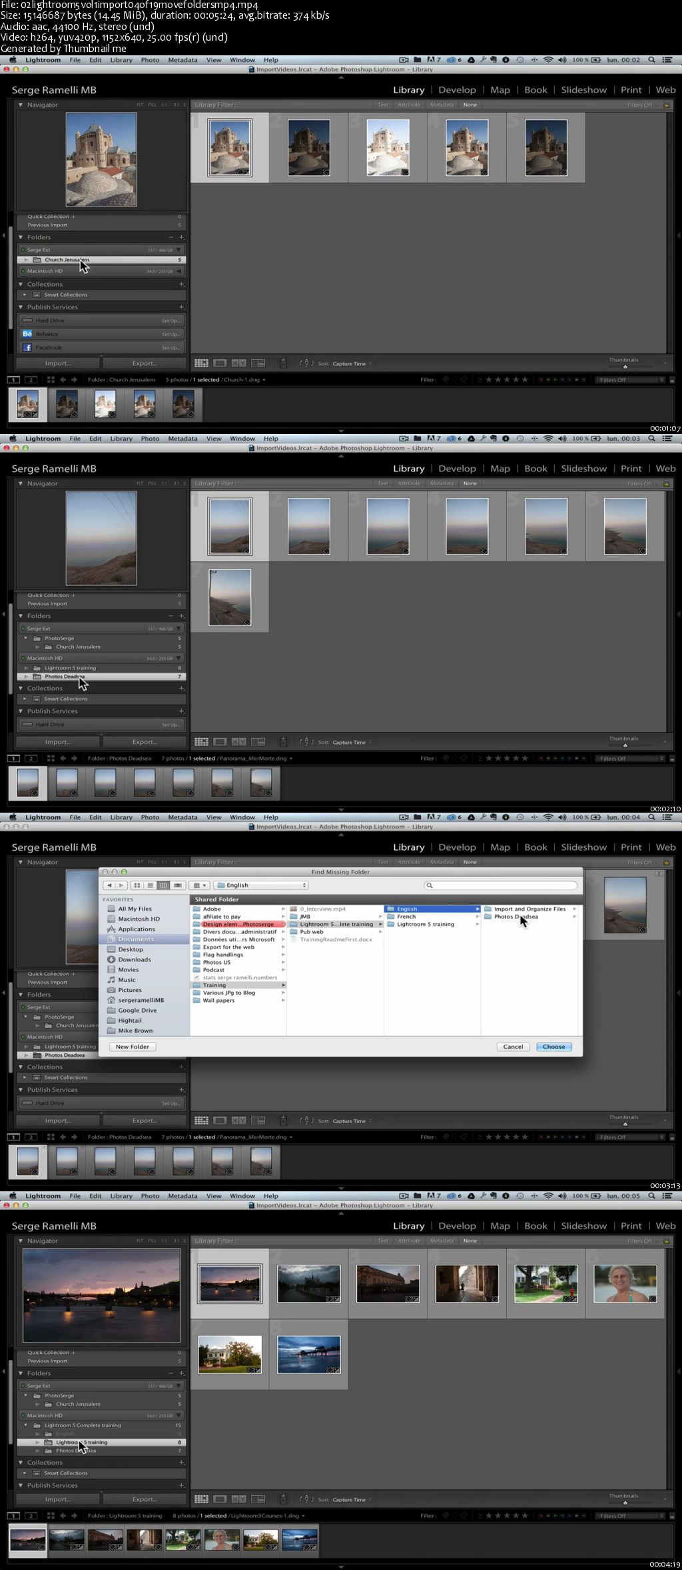The image size is (682, 1570).
Task: Click Export... button in the 00:02:10 frame
Action: (x=145, y=742)
